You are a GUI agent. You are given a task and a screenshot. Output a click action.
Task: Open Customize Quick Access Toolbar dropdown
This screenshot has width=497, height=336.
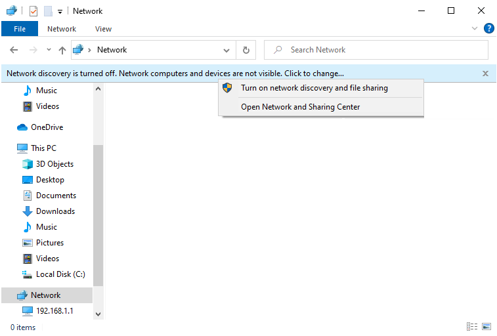click(60, 11)
